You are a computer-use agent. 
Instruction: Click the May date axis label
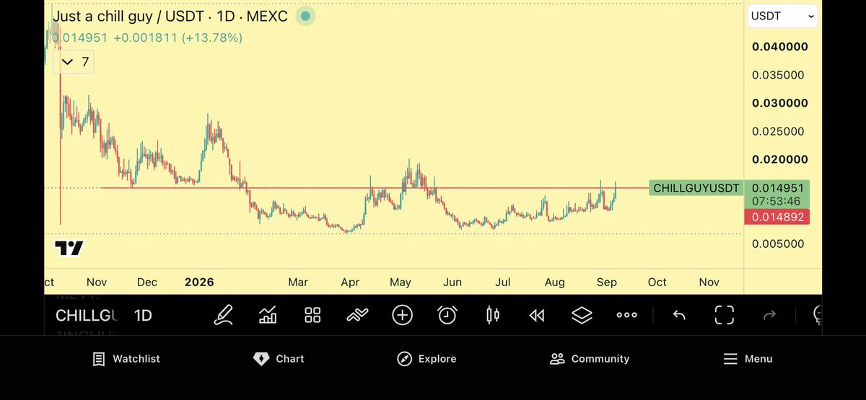(x=401, y=283)
